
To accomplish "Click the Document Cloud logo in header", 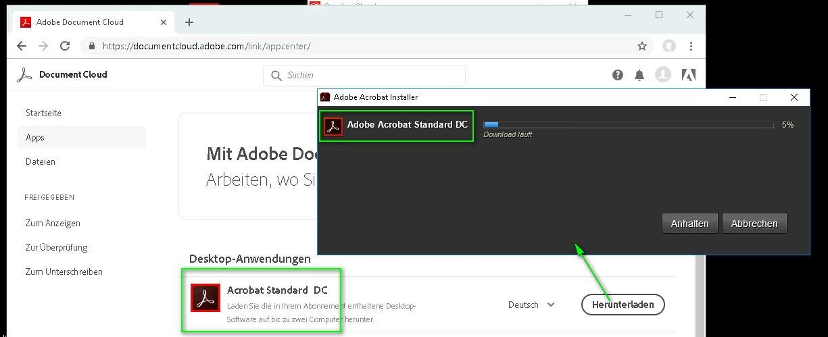I will coord(62,75).
